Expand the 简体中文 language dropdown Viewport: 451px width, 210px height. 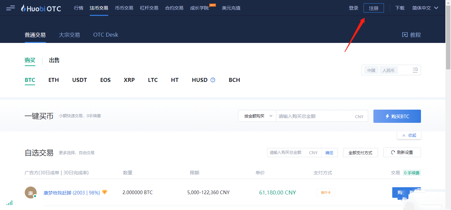pos(425,8)
